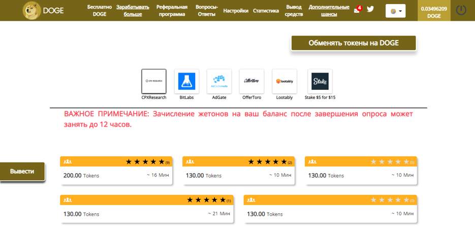
Task: Click the DOGE brand text in header
Action: 53,11
